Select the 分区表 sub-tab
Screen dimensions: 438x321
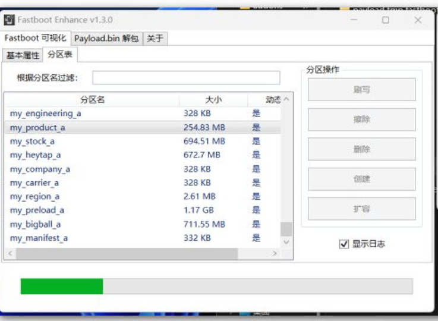[x=60, y=55]
